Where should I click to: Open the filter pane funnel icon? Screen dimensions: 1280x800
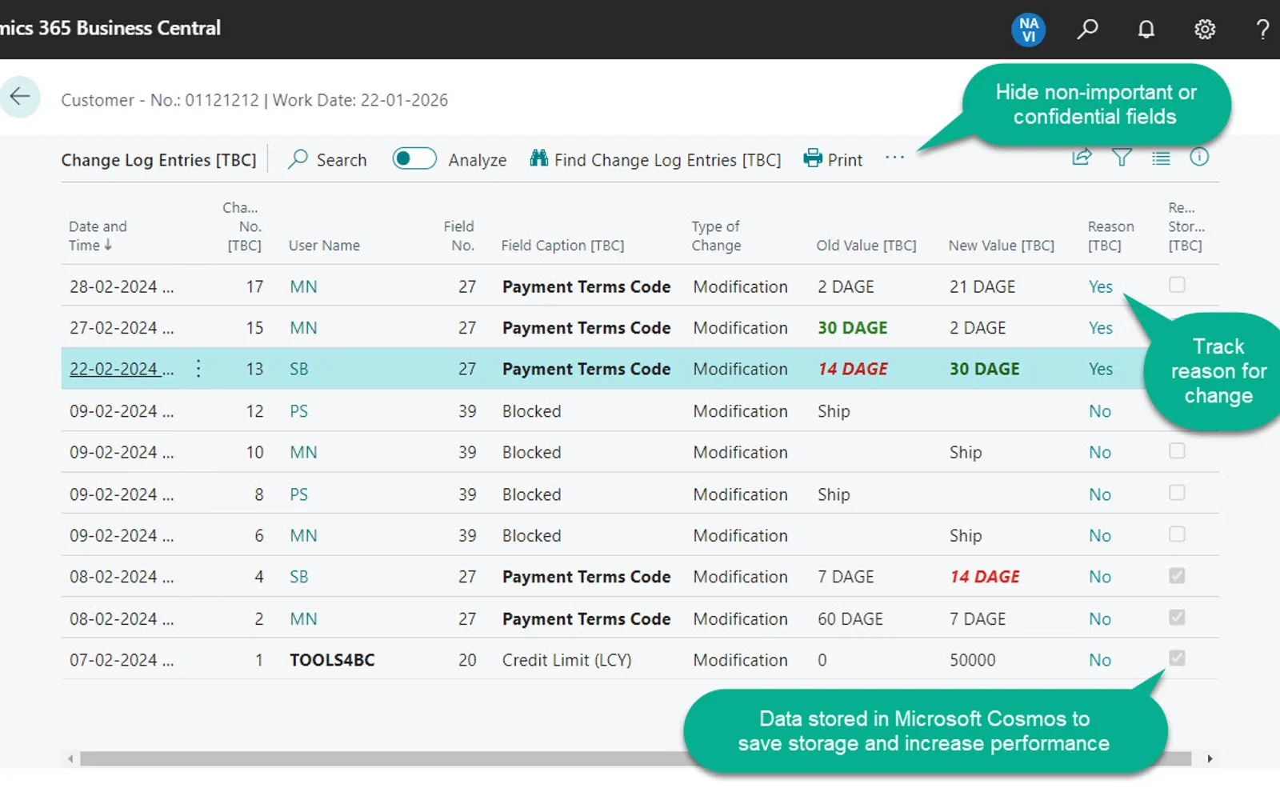1122,157
